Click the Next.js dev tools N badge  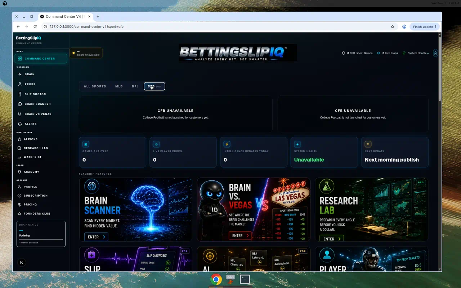(22, 262)
